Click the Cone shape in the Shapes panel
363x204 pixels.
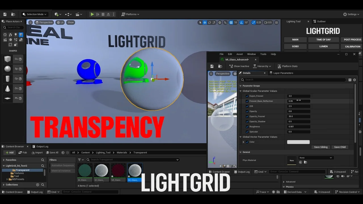pos(8,88)
